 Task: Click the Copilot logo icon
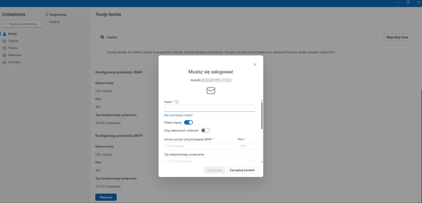click(102, 37)
